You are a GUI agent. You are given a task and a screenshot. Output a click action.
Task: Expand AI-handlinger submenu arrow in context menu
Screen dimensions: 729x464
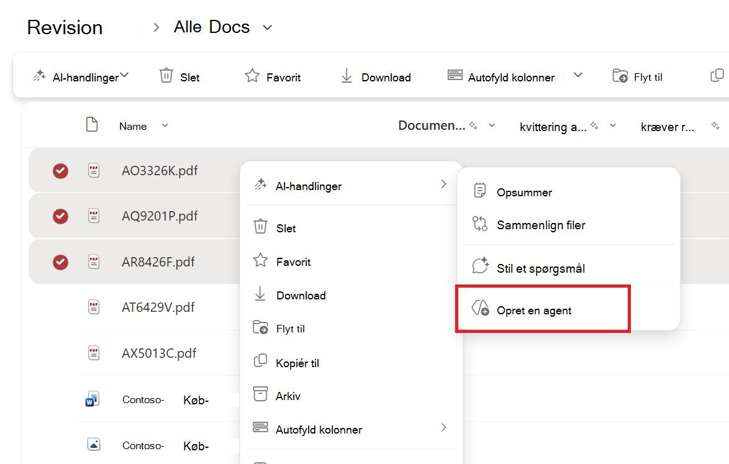point(443,184)
